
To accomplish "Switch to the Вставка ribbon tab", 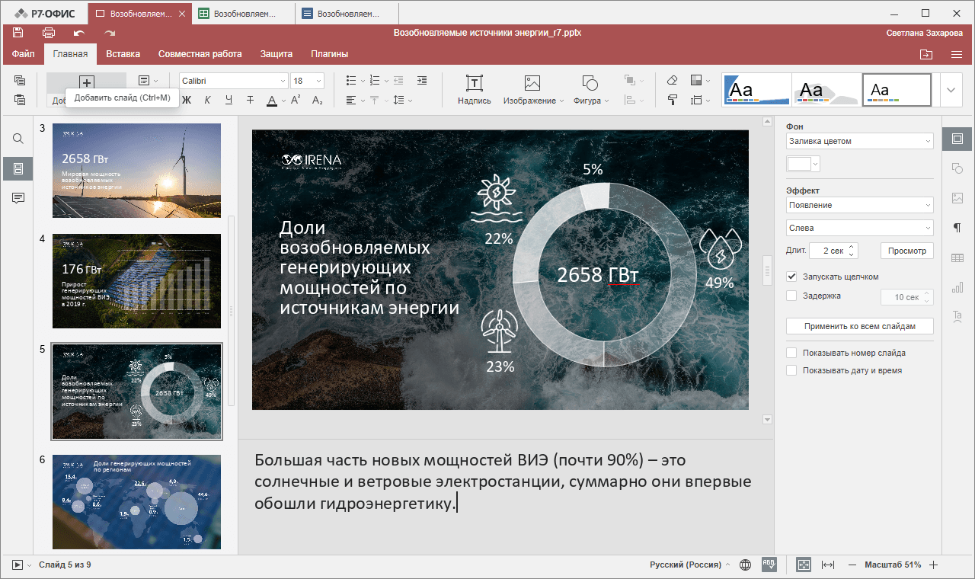I will [123, 54].
